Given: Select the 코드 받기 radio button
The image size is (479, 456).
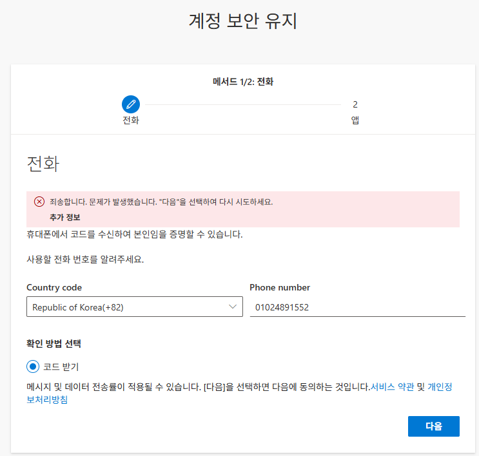Looking at the screenshot, I should [x=33, y=366].
